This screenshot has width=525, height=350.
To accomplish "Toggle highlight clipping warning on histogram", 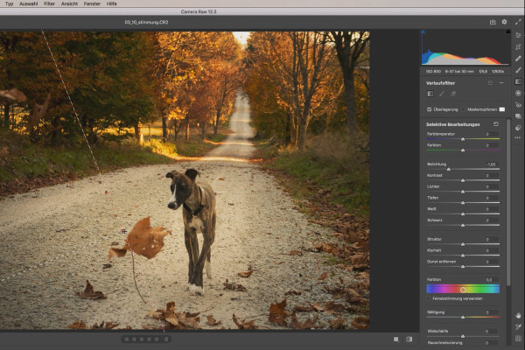I will click(507, 31).
